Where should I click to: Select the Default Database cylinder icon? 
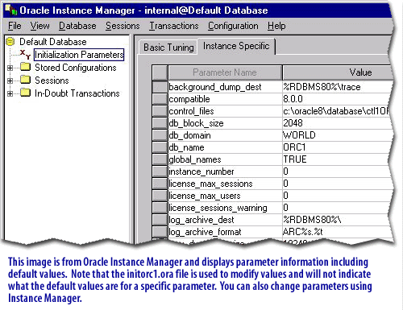10,42
